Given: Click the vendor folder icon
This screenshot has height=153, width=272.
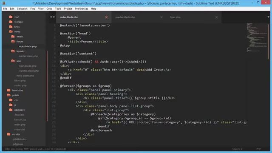Looking at the screenshot, I should pyautogui.click(x=8, y=134).
